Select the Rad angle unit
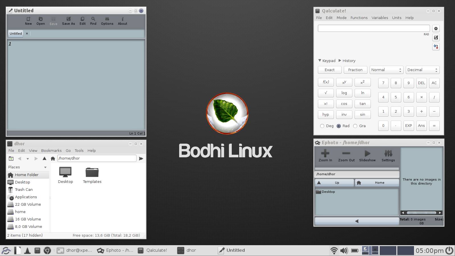The width and height of the screenshot is (455, 256). 343,126
